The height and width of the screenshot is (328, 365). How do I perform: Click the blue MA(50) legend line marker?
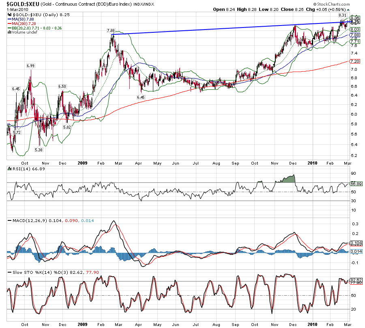9,19
